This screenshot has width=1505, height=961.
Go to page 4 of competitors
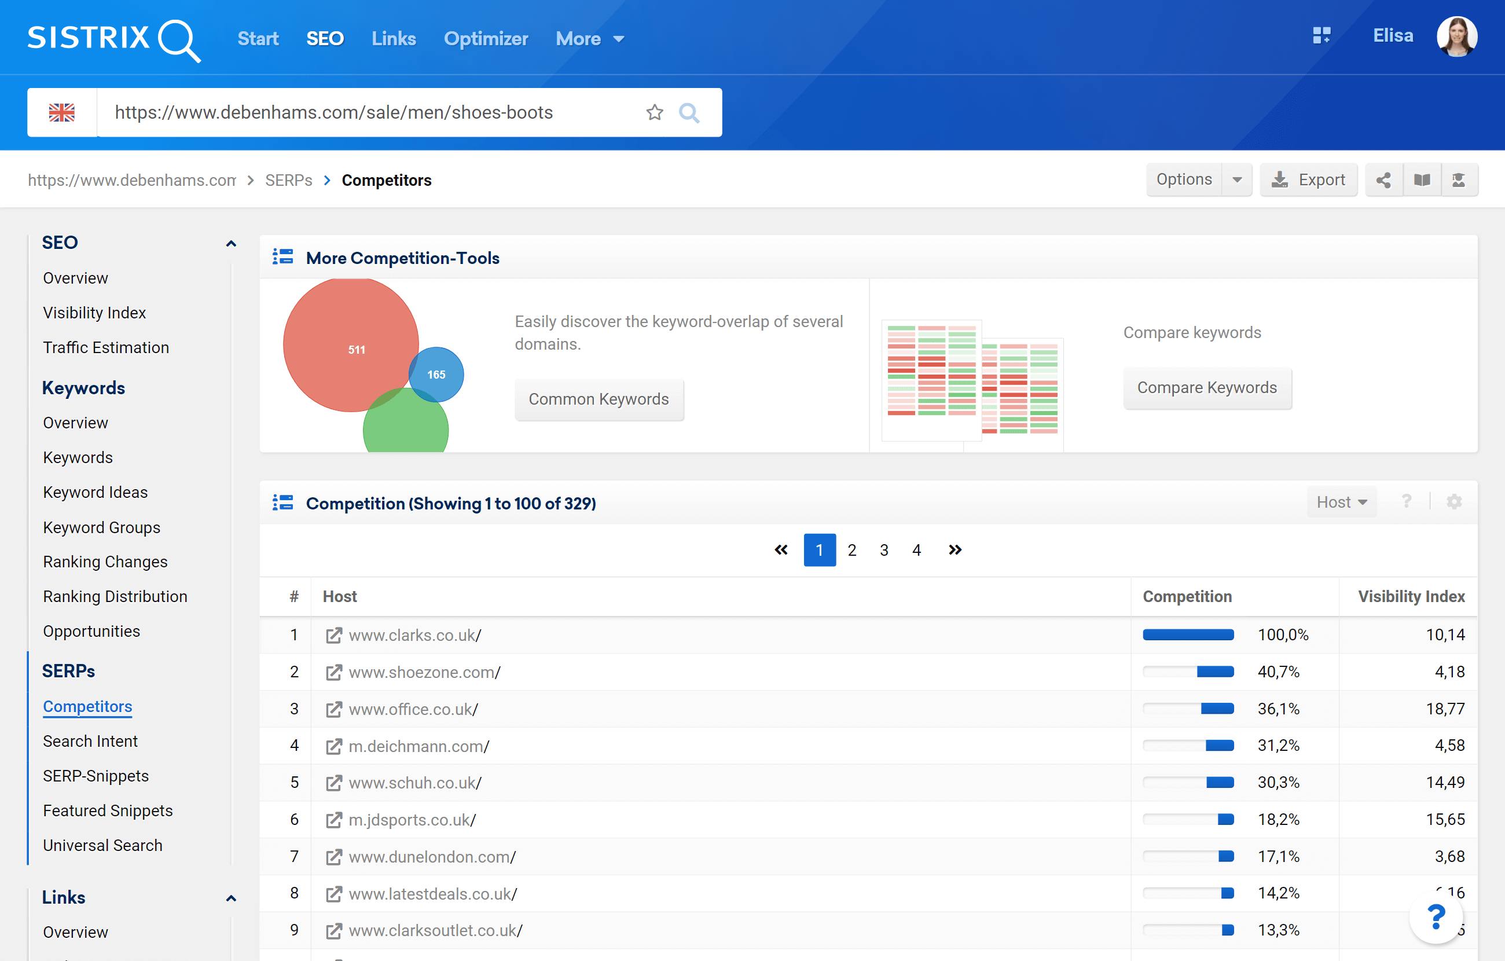916,549
